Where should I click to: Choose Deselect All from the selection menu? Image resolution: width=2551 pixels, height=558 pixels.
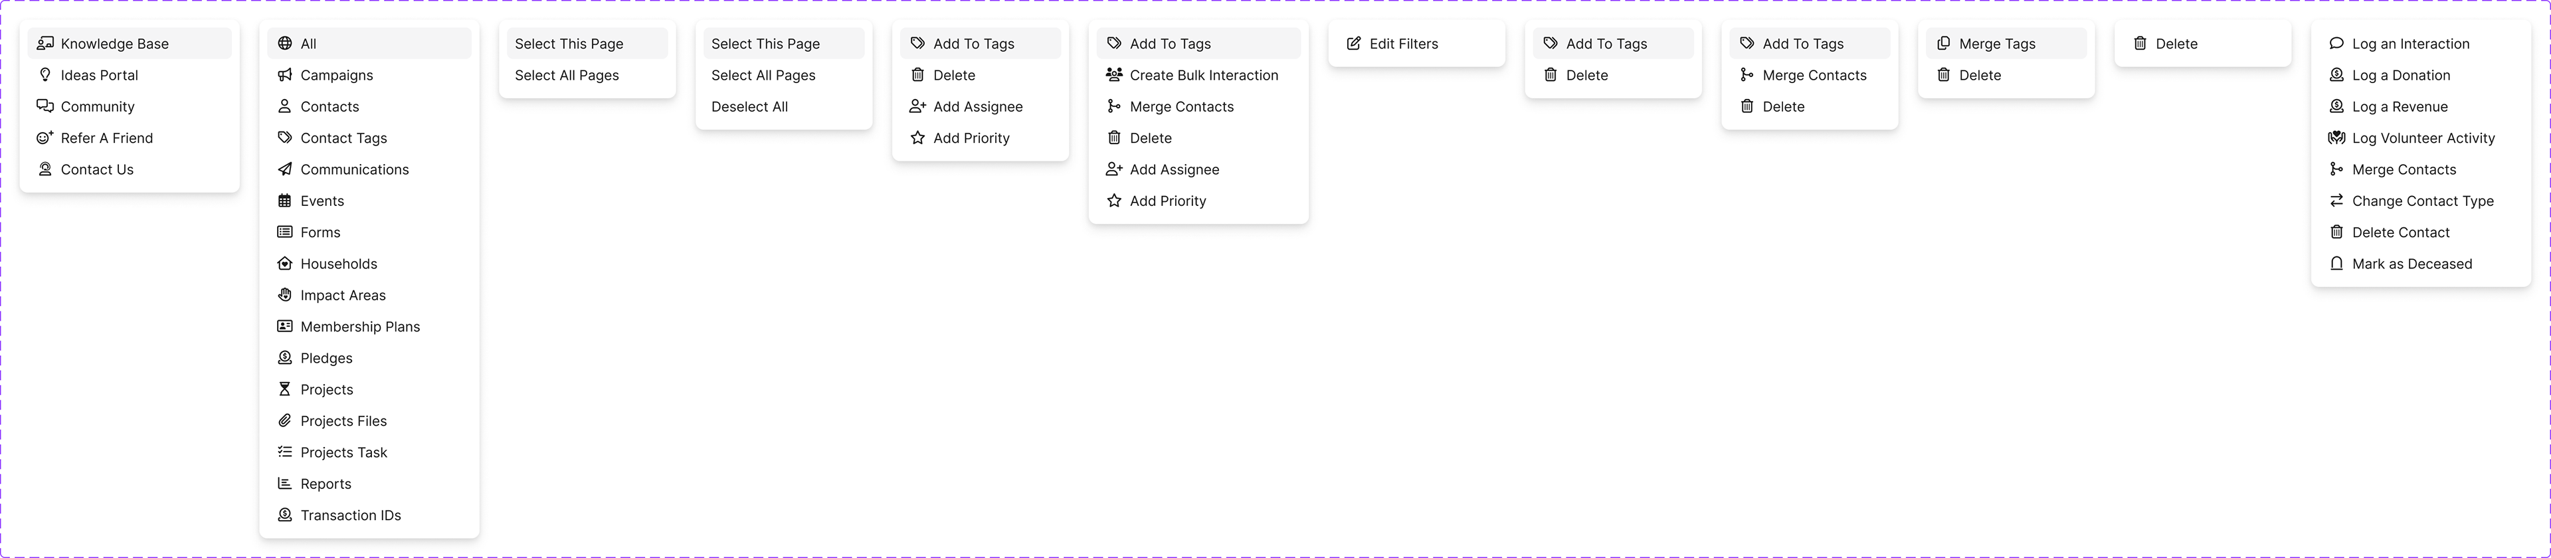click(x=749, y=107)
